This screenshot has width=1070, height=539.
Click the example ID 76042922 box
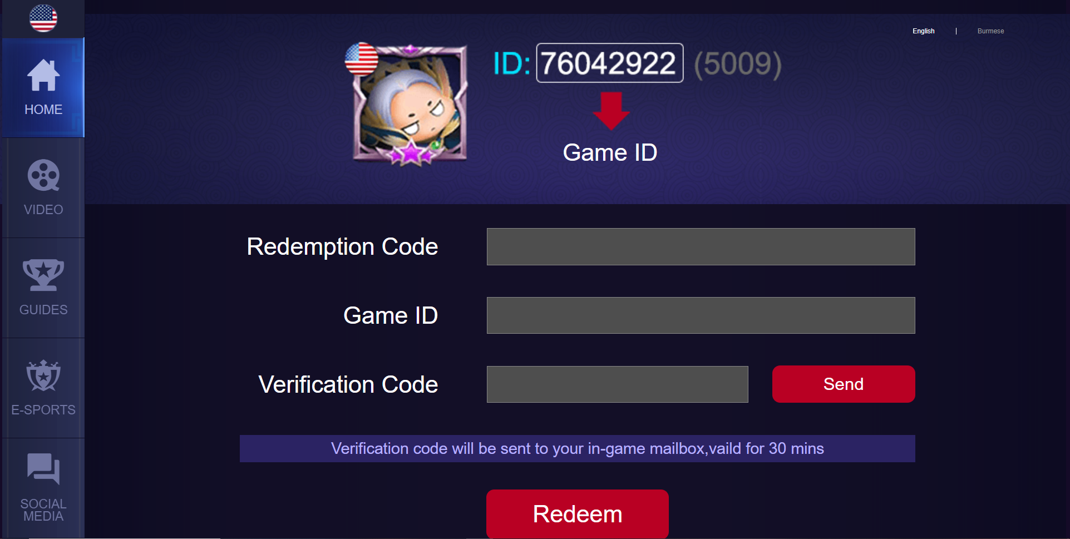[x=609, y=63]
